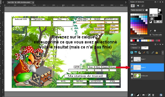
Task: Select the Raster 1 layer name
Action: click(x=143, y=59)
